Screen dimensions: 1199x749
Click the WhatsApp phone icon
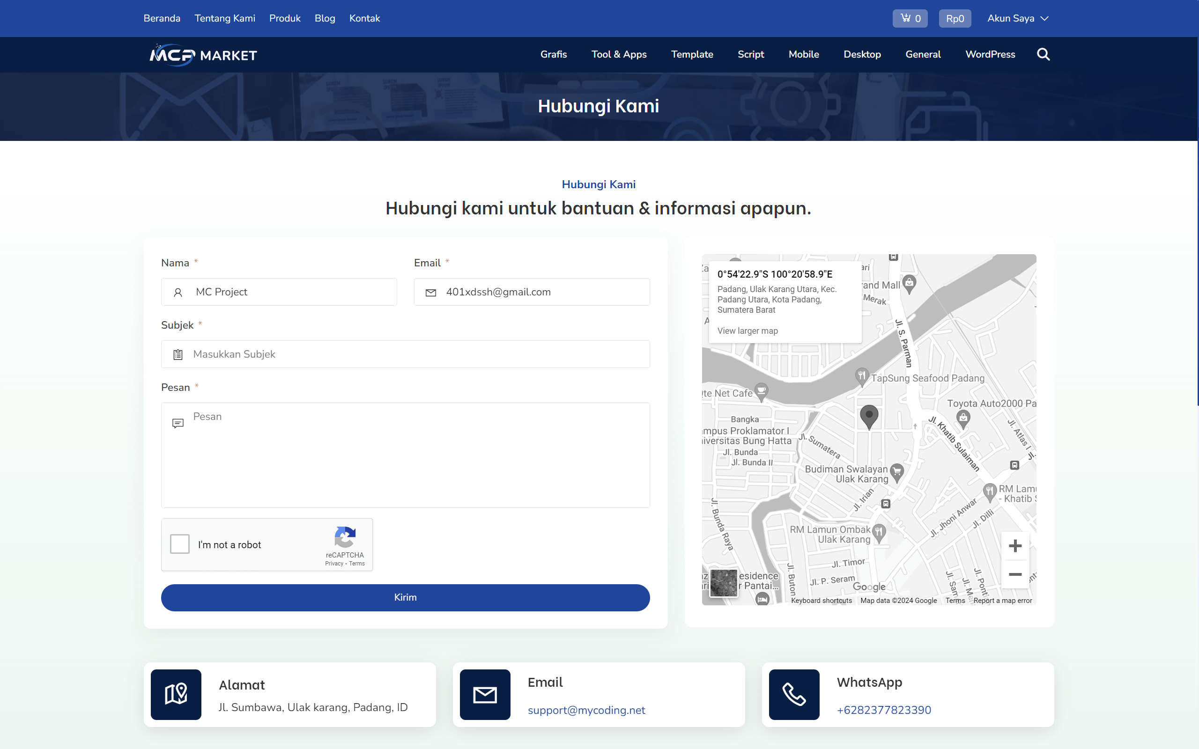(x=793, y=695)
